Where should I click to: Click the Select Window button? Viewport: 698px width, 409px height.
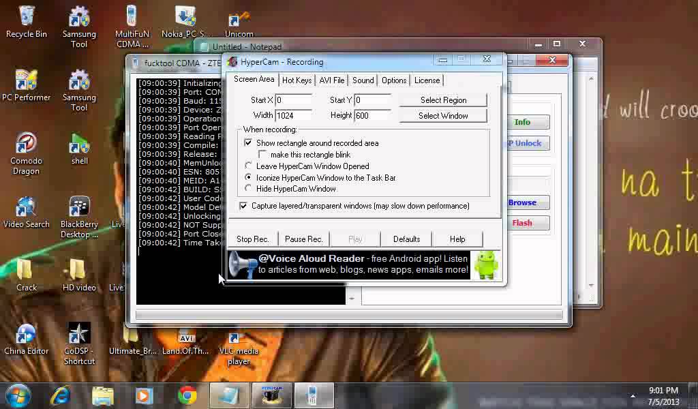point(443,116)
